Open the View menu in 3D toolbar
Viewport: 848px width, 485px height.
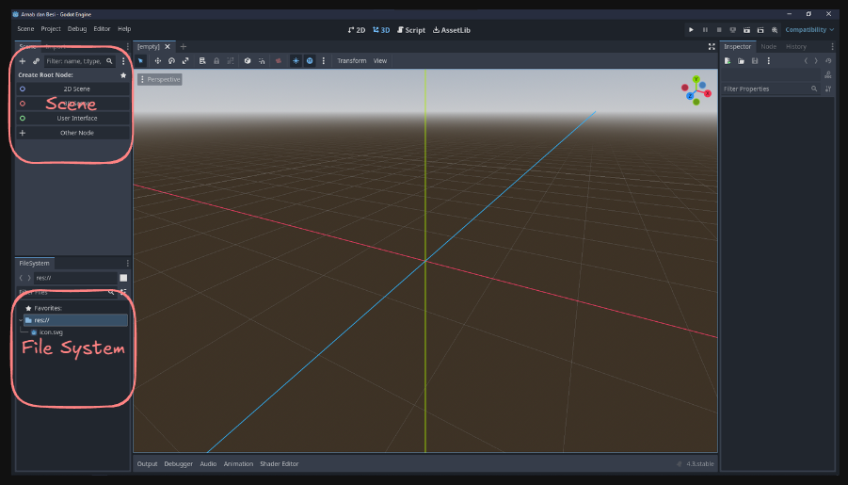pos(380,60)
